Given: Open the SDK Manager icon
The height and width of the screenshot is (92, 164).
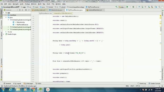Looking at the screenshot, I should [152, 7].
